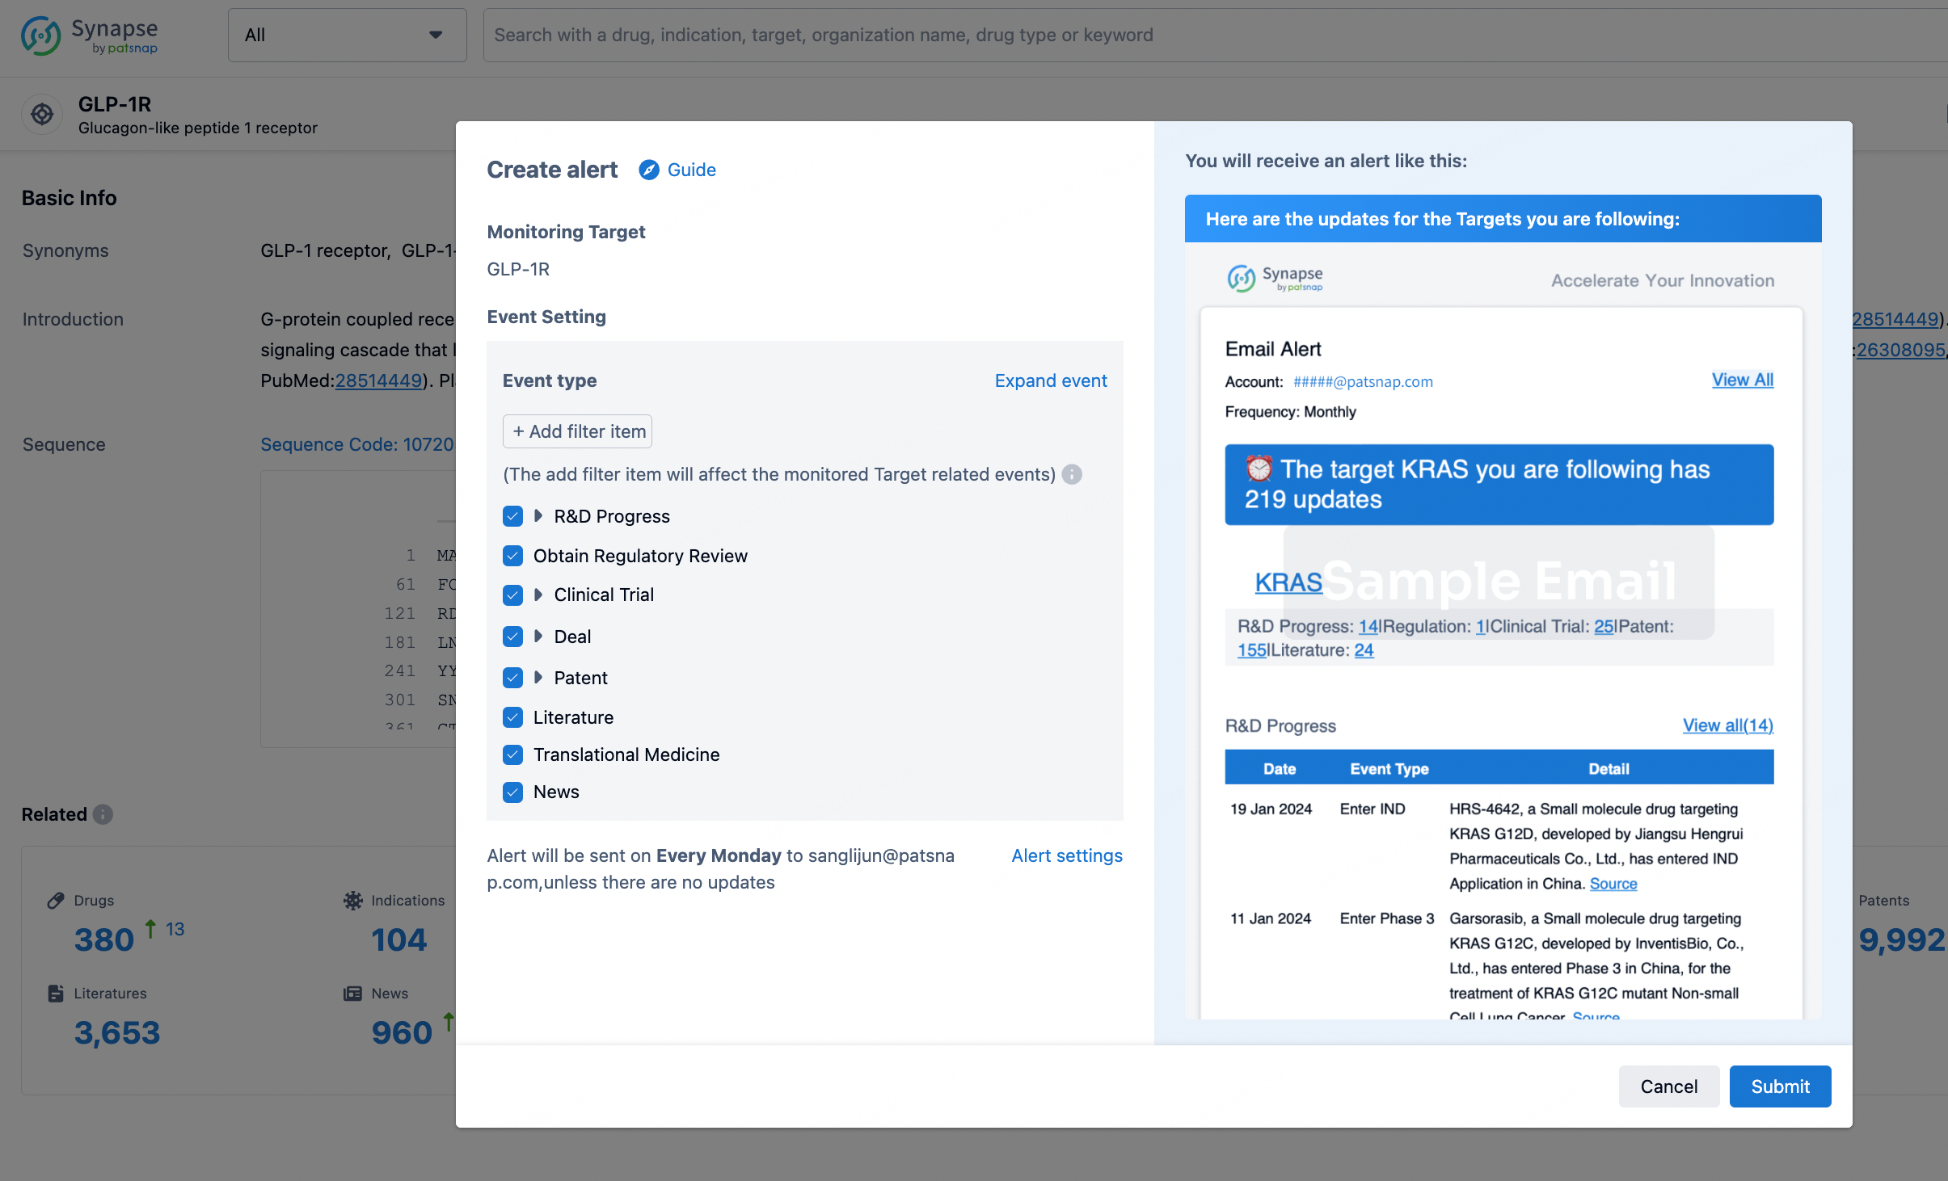Click the Synapse by Patsnap logo
This screenshot has width=1948, height=1181.
point(89,36)
